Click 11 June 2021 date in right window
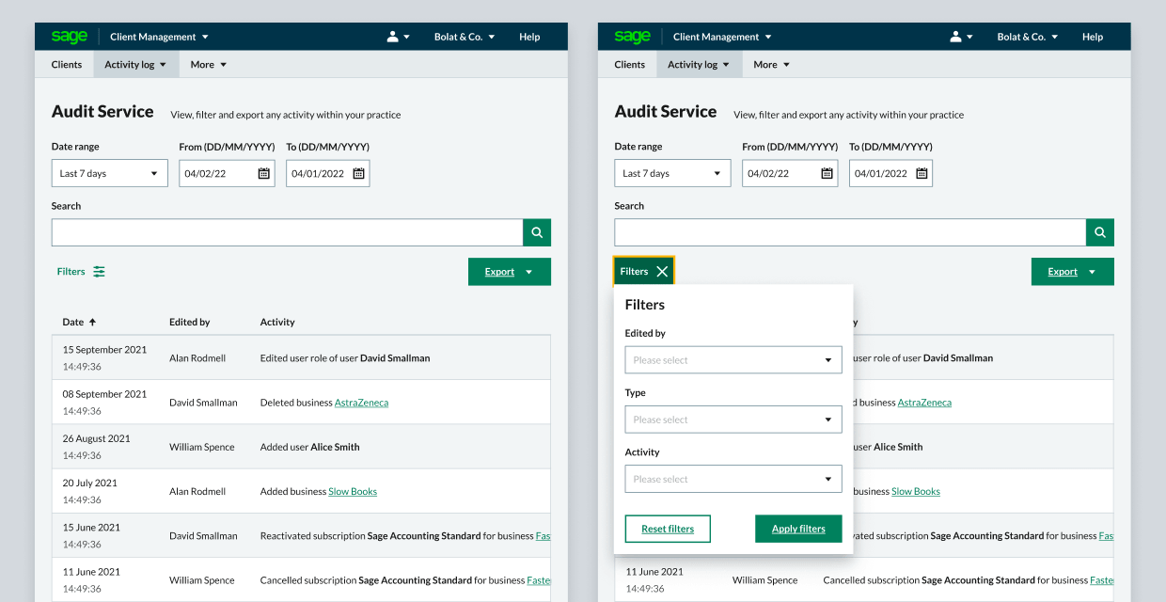 654,572
